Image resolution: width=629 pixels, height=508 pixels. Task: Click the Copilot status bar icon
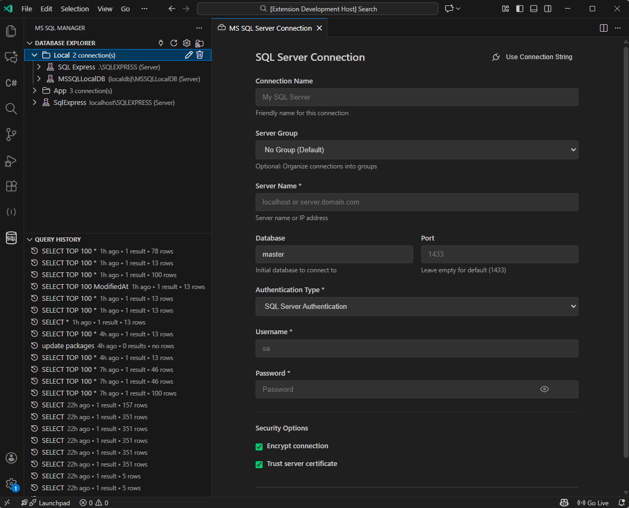coord(564,503)
